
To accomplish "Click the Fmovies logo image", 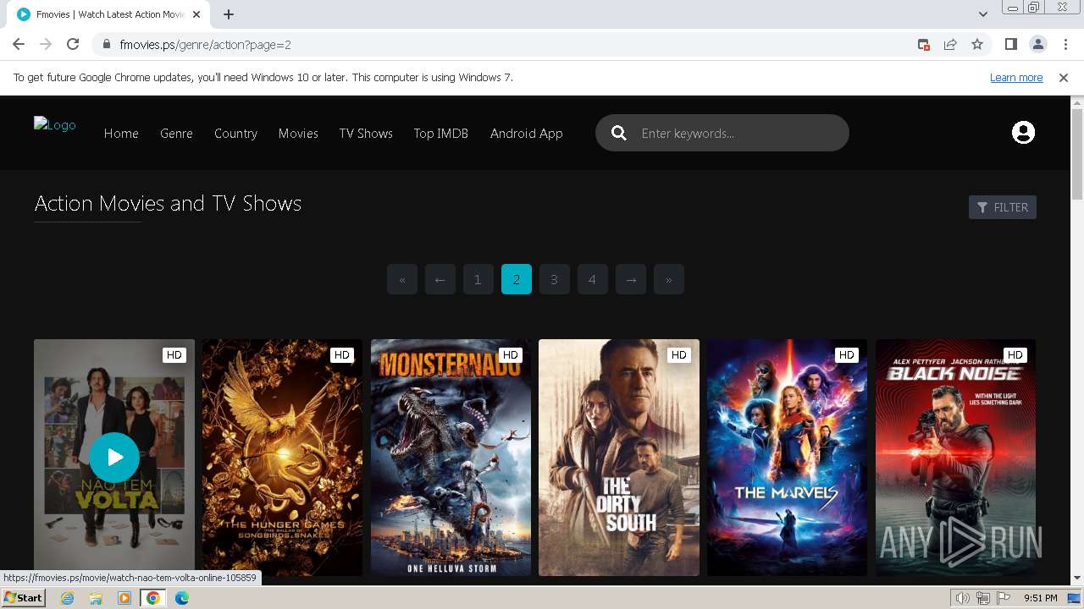I will click(55, 125).
